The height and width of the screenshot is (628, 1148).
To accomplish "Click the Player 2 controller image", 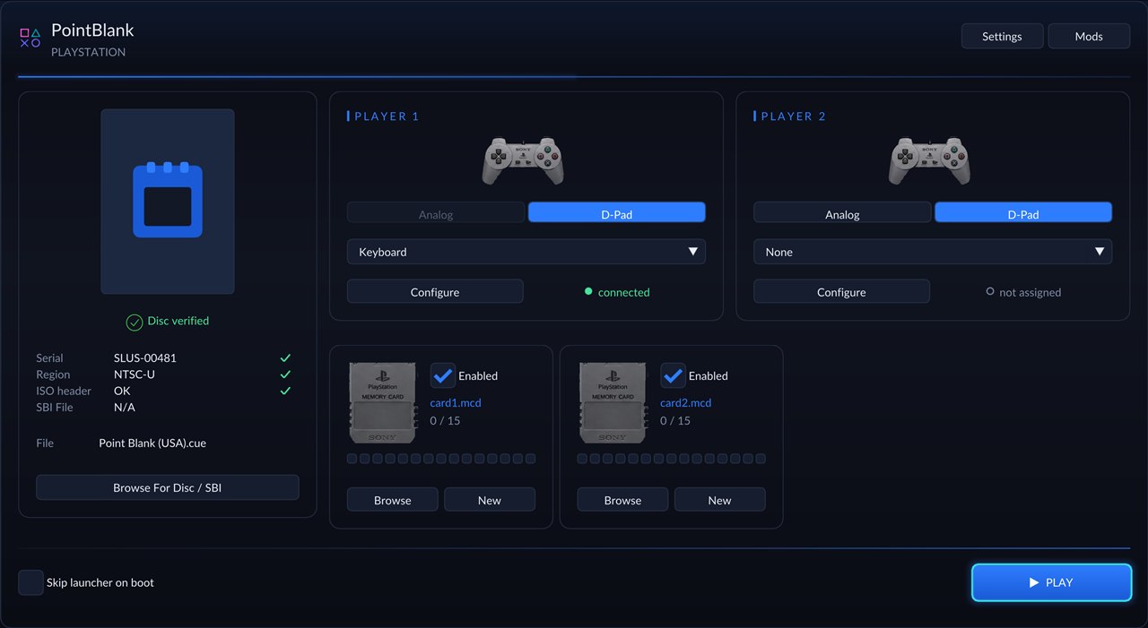I will click(929, 160).
